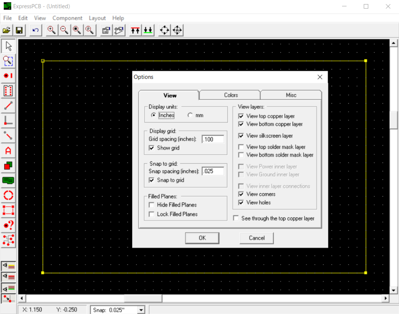The image size is (399, 314).
Task: Select the place text tool
Action: pyautogui.click(x=7, y=150)
